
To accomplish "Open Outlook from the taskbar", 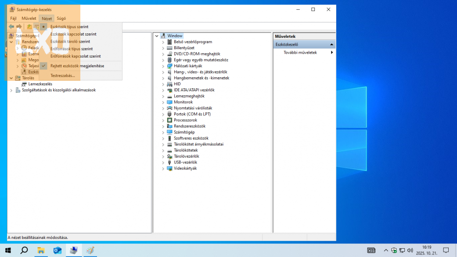I will point(58,250).
